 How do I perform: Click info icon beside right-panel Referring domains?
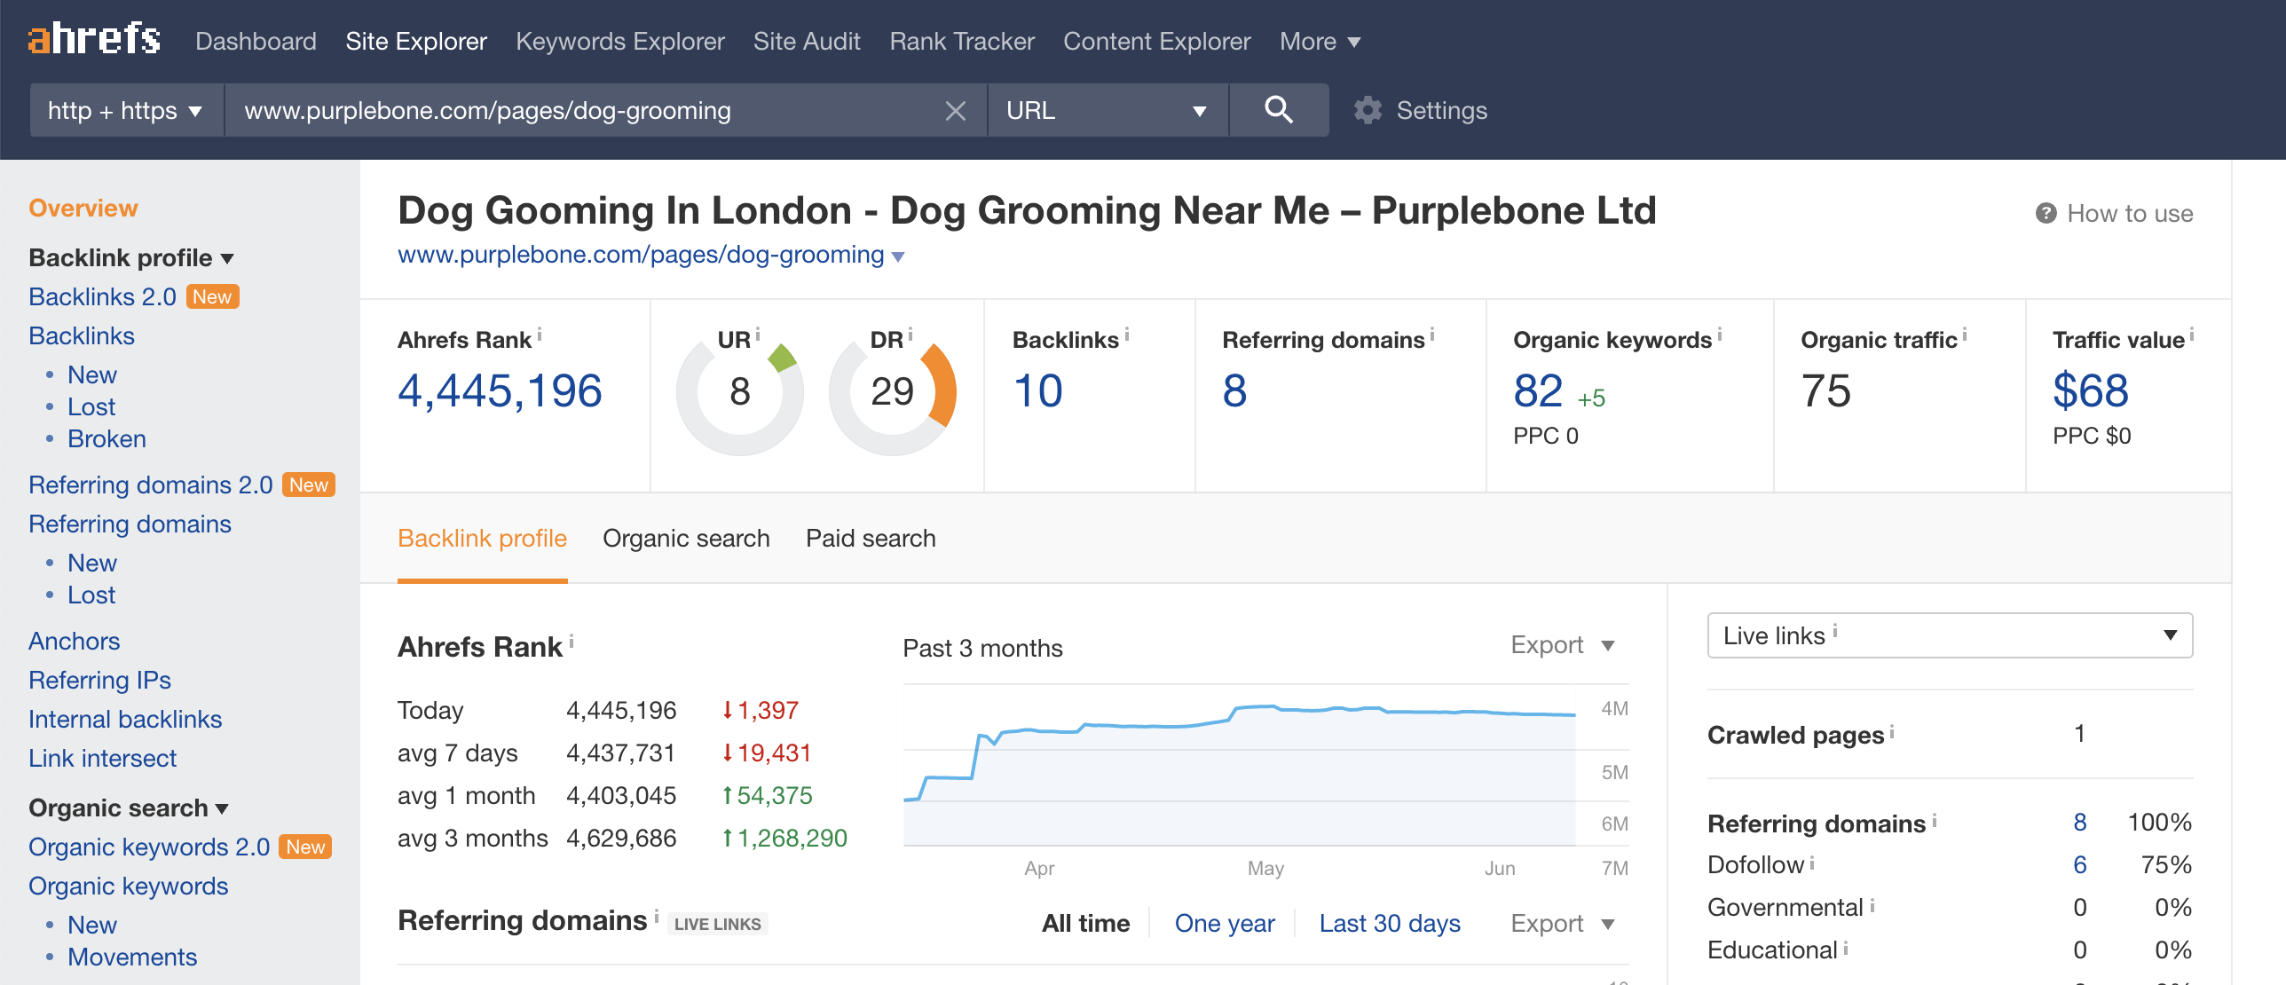coord(1935,821)
